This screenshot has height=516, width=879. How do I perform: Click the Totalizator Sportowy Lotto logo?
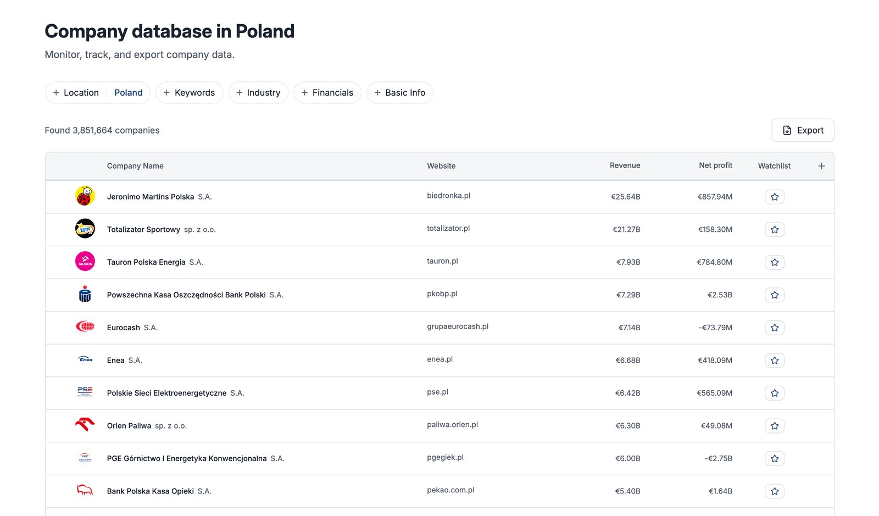point(85,229)
